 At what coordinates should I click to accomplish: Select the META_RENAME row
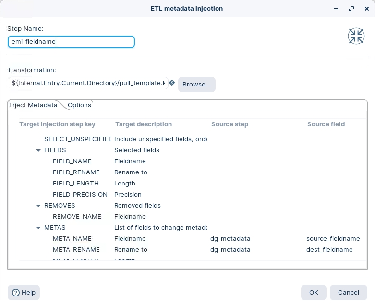(76, 250)
